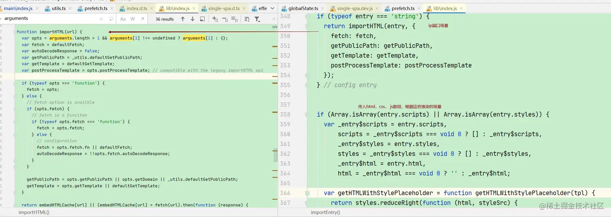Open single-spa.d.ts tab
Image resolution: width=611 pixels, height=217 pixels.
pyautogui.click(x=223, y=8)
